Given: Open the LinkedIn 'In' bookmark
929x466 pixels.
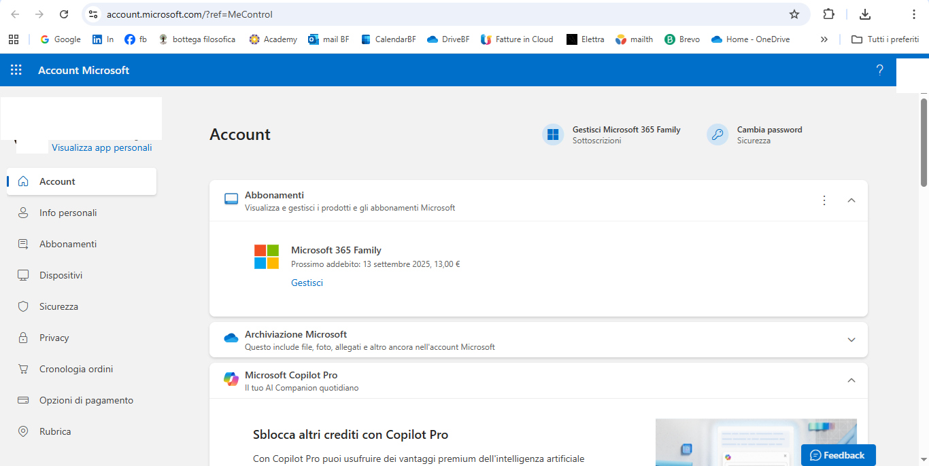Looking at the screenshot, I should [103, 39].
